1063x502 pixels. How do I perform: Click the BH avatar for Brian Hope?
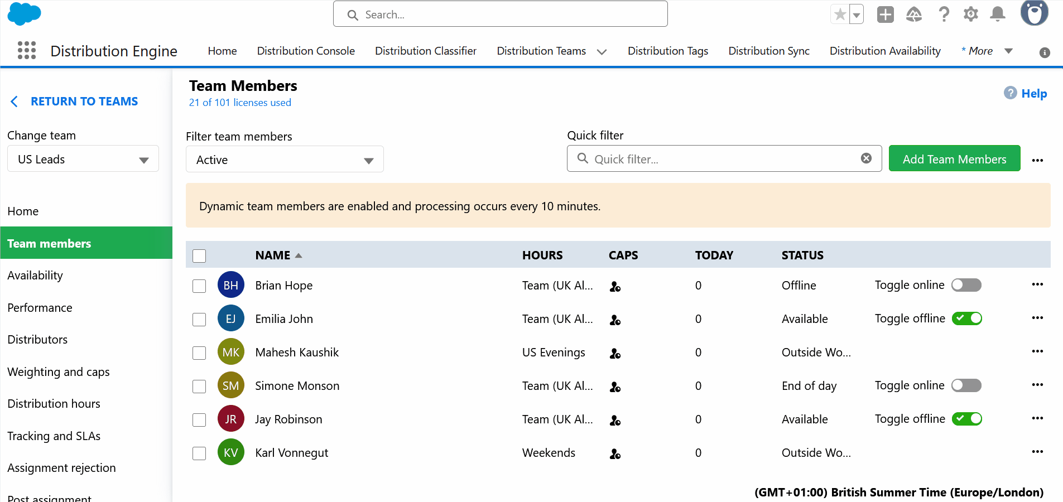click(x=231, y=285)
